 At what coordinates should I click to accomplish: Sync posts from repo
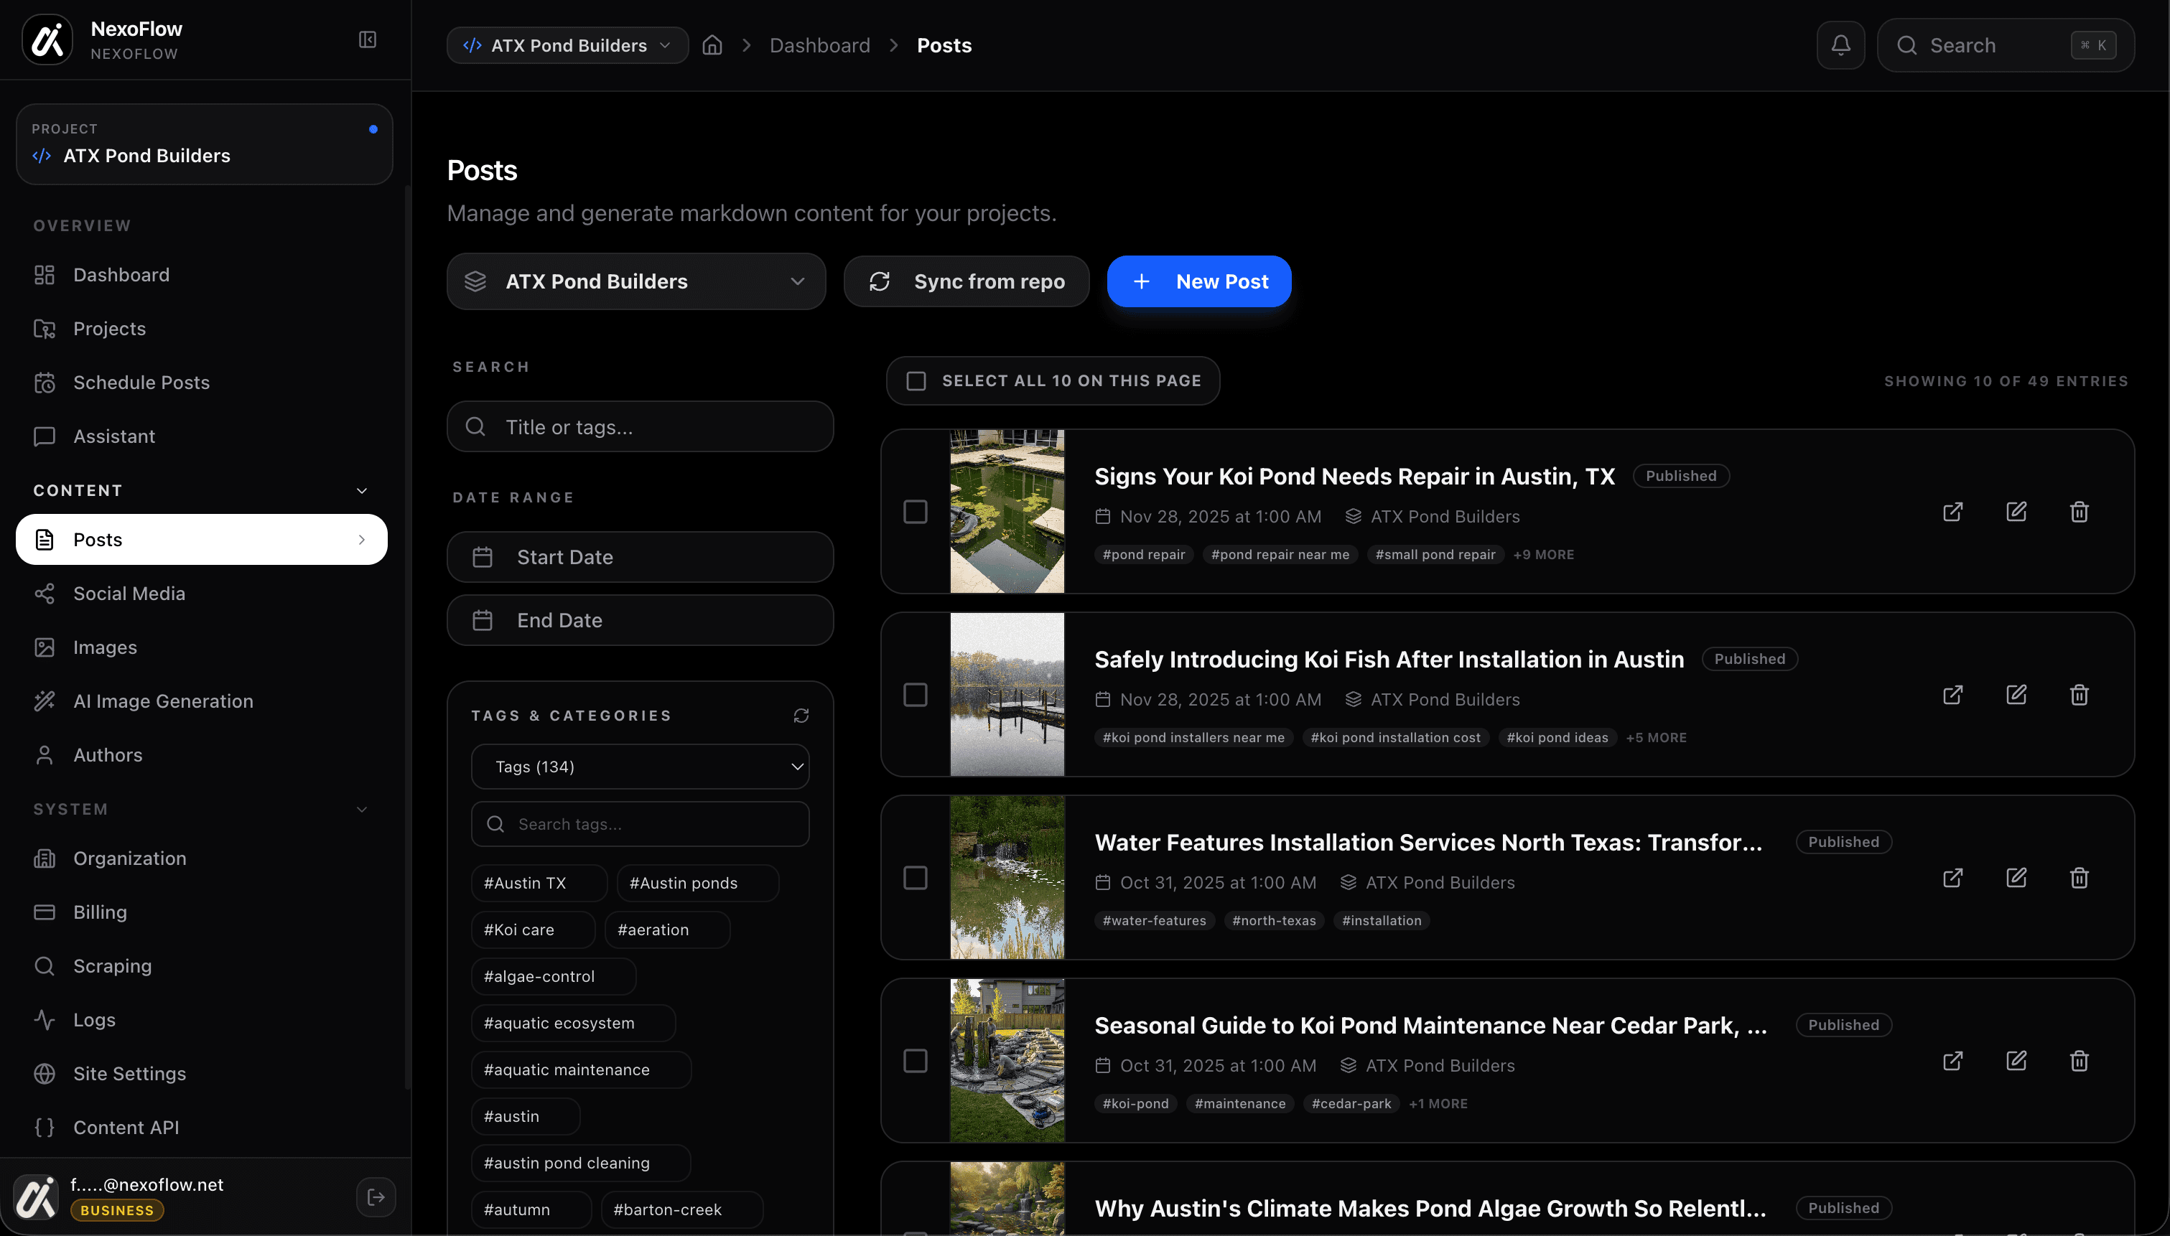pos(966,281)
